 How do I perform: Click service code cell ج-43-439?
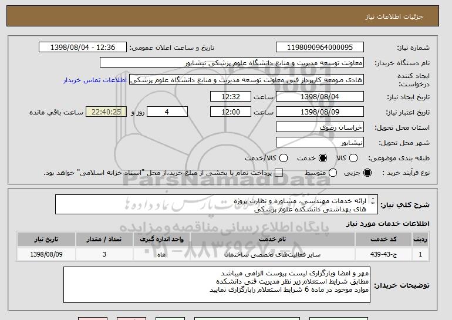(383, 254)
